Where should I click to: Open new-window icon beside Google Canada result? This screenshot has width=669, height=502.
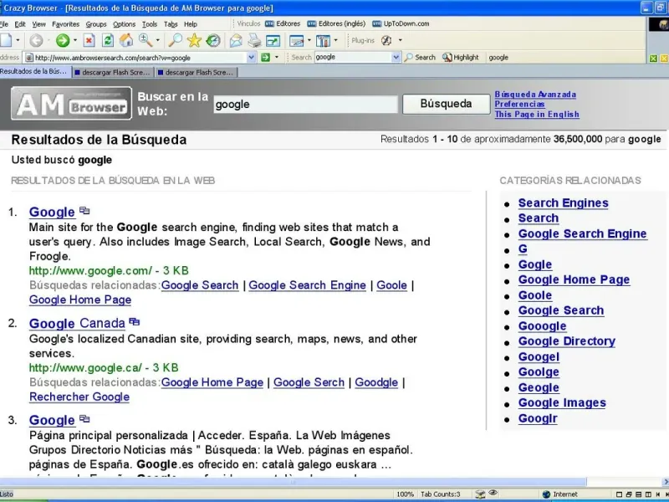pos(135,321)
